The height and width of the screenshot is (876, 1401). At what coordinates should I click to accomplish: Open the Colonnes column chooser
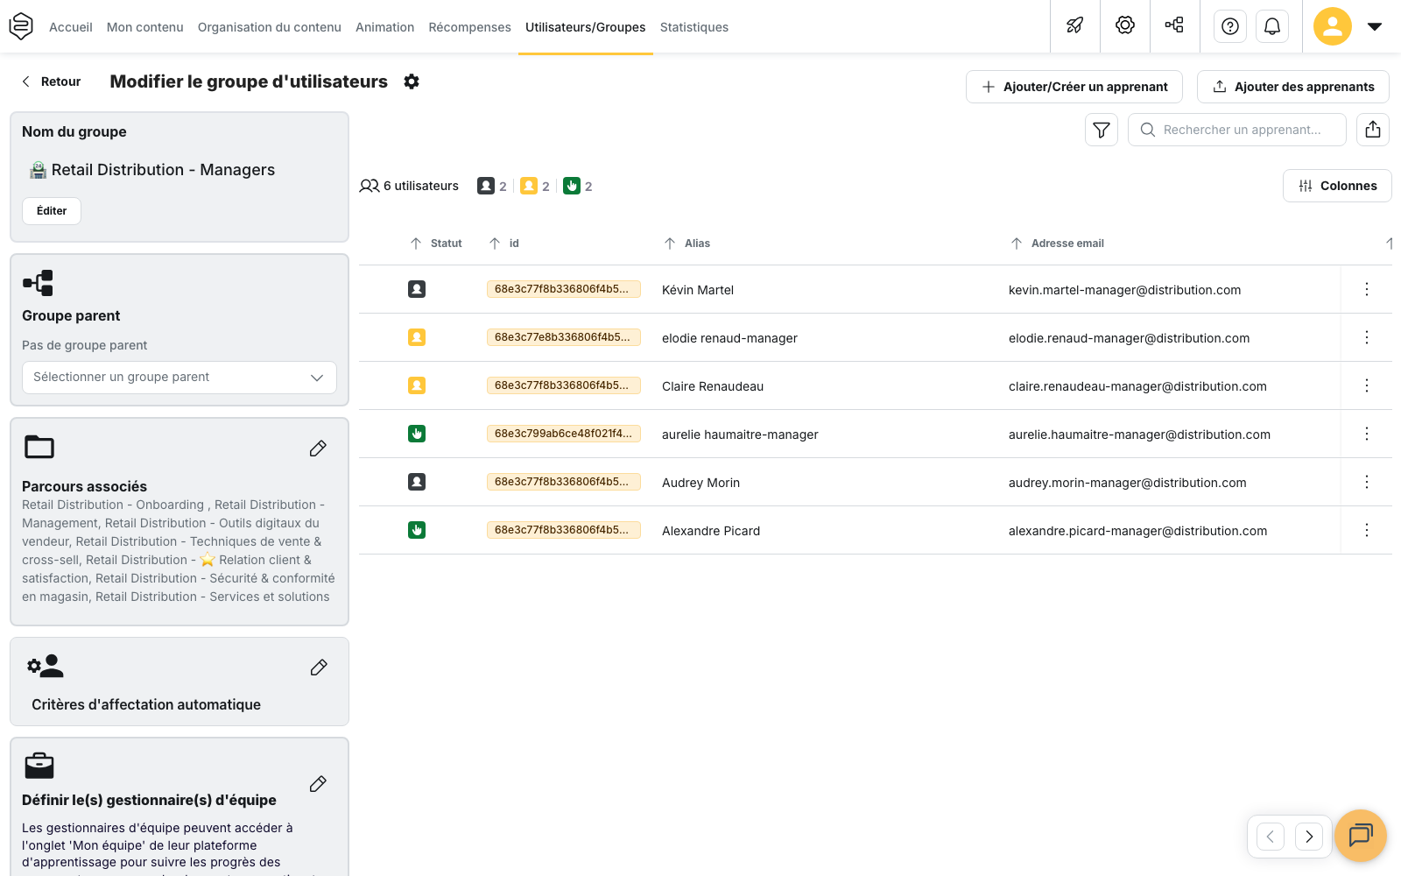[x=1337, y=186]
